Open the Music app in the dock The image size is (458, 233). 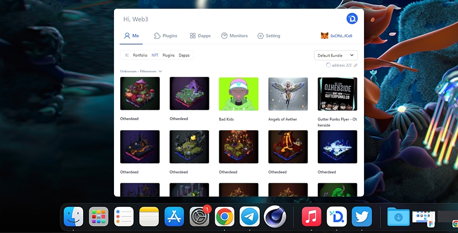(311, 217)
